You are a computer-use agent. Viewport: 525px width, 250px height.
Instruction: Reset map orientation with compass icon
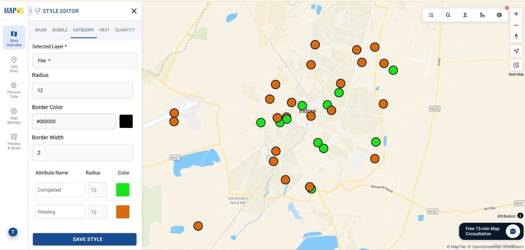[x=516, y=36]
